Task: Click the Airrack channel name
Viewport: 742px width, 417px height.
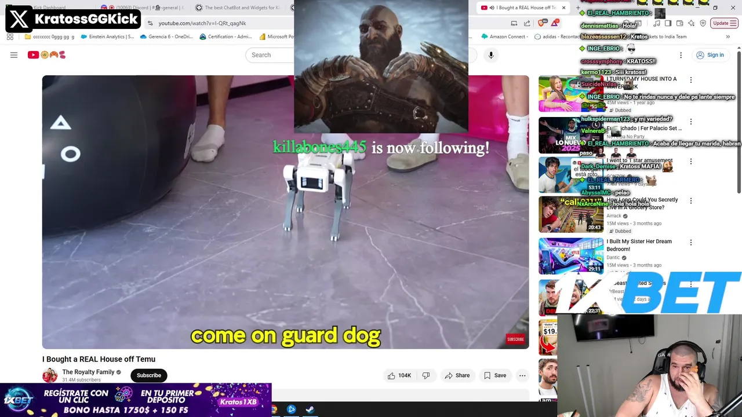Action: tap(614, 215)
